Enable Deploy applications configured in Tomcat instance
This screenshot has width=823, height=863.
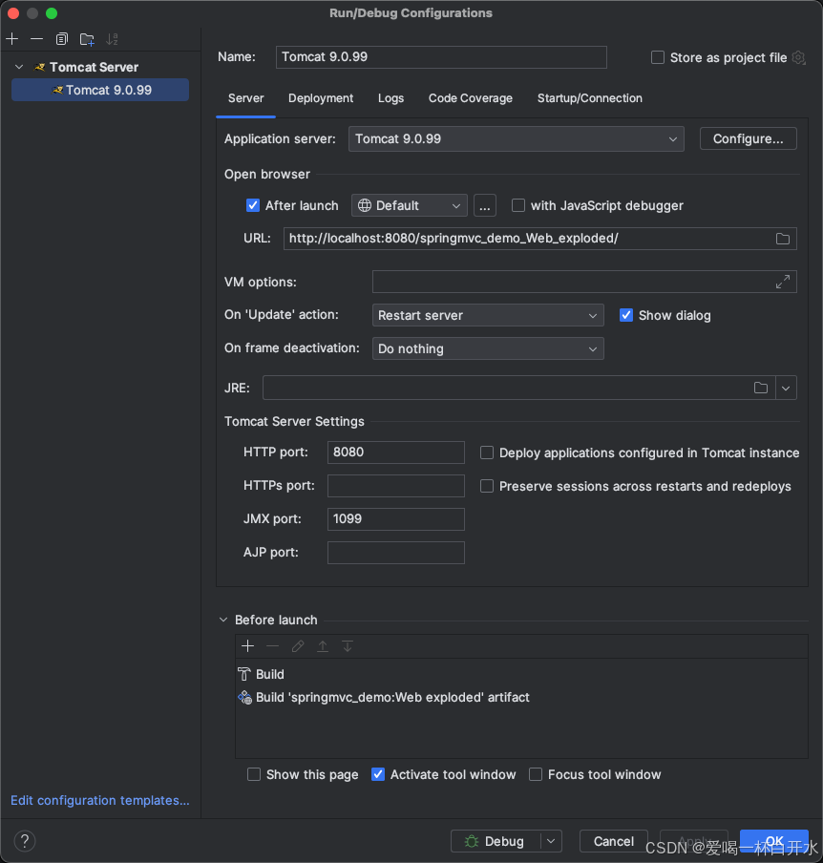[x=487, y=453]
